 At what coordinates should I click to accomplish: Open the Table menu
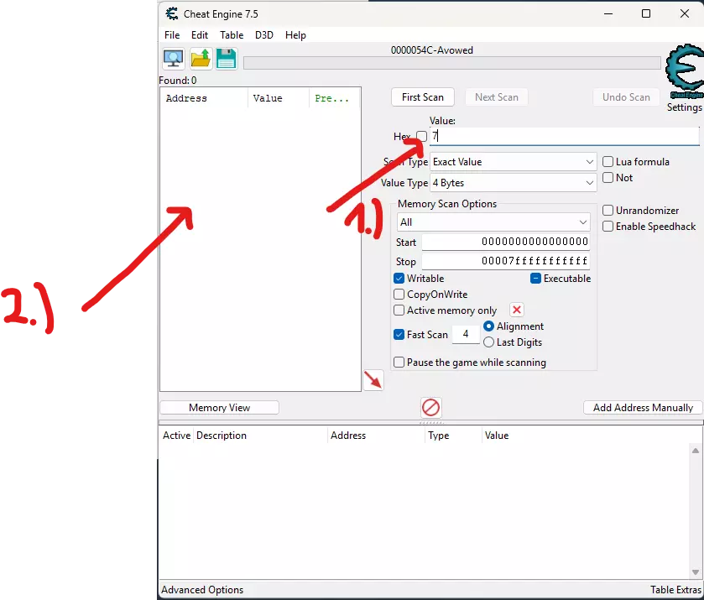[x=232, y=35]
